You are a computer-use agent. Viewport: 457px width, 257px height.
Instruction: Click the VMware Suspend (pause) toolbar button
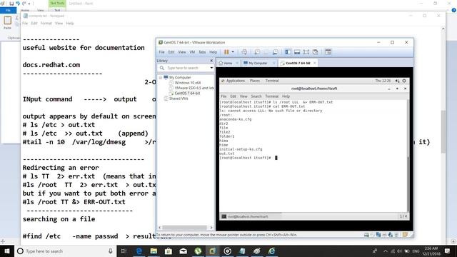click(x=226, y=52)
